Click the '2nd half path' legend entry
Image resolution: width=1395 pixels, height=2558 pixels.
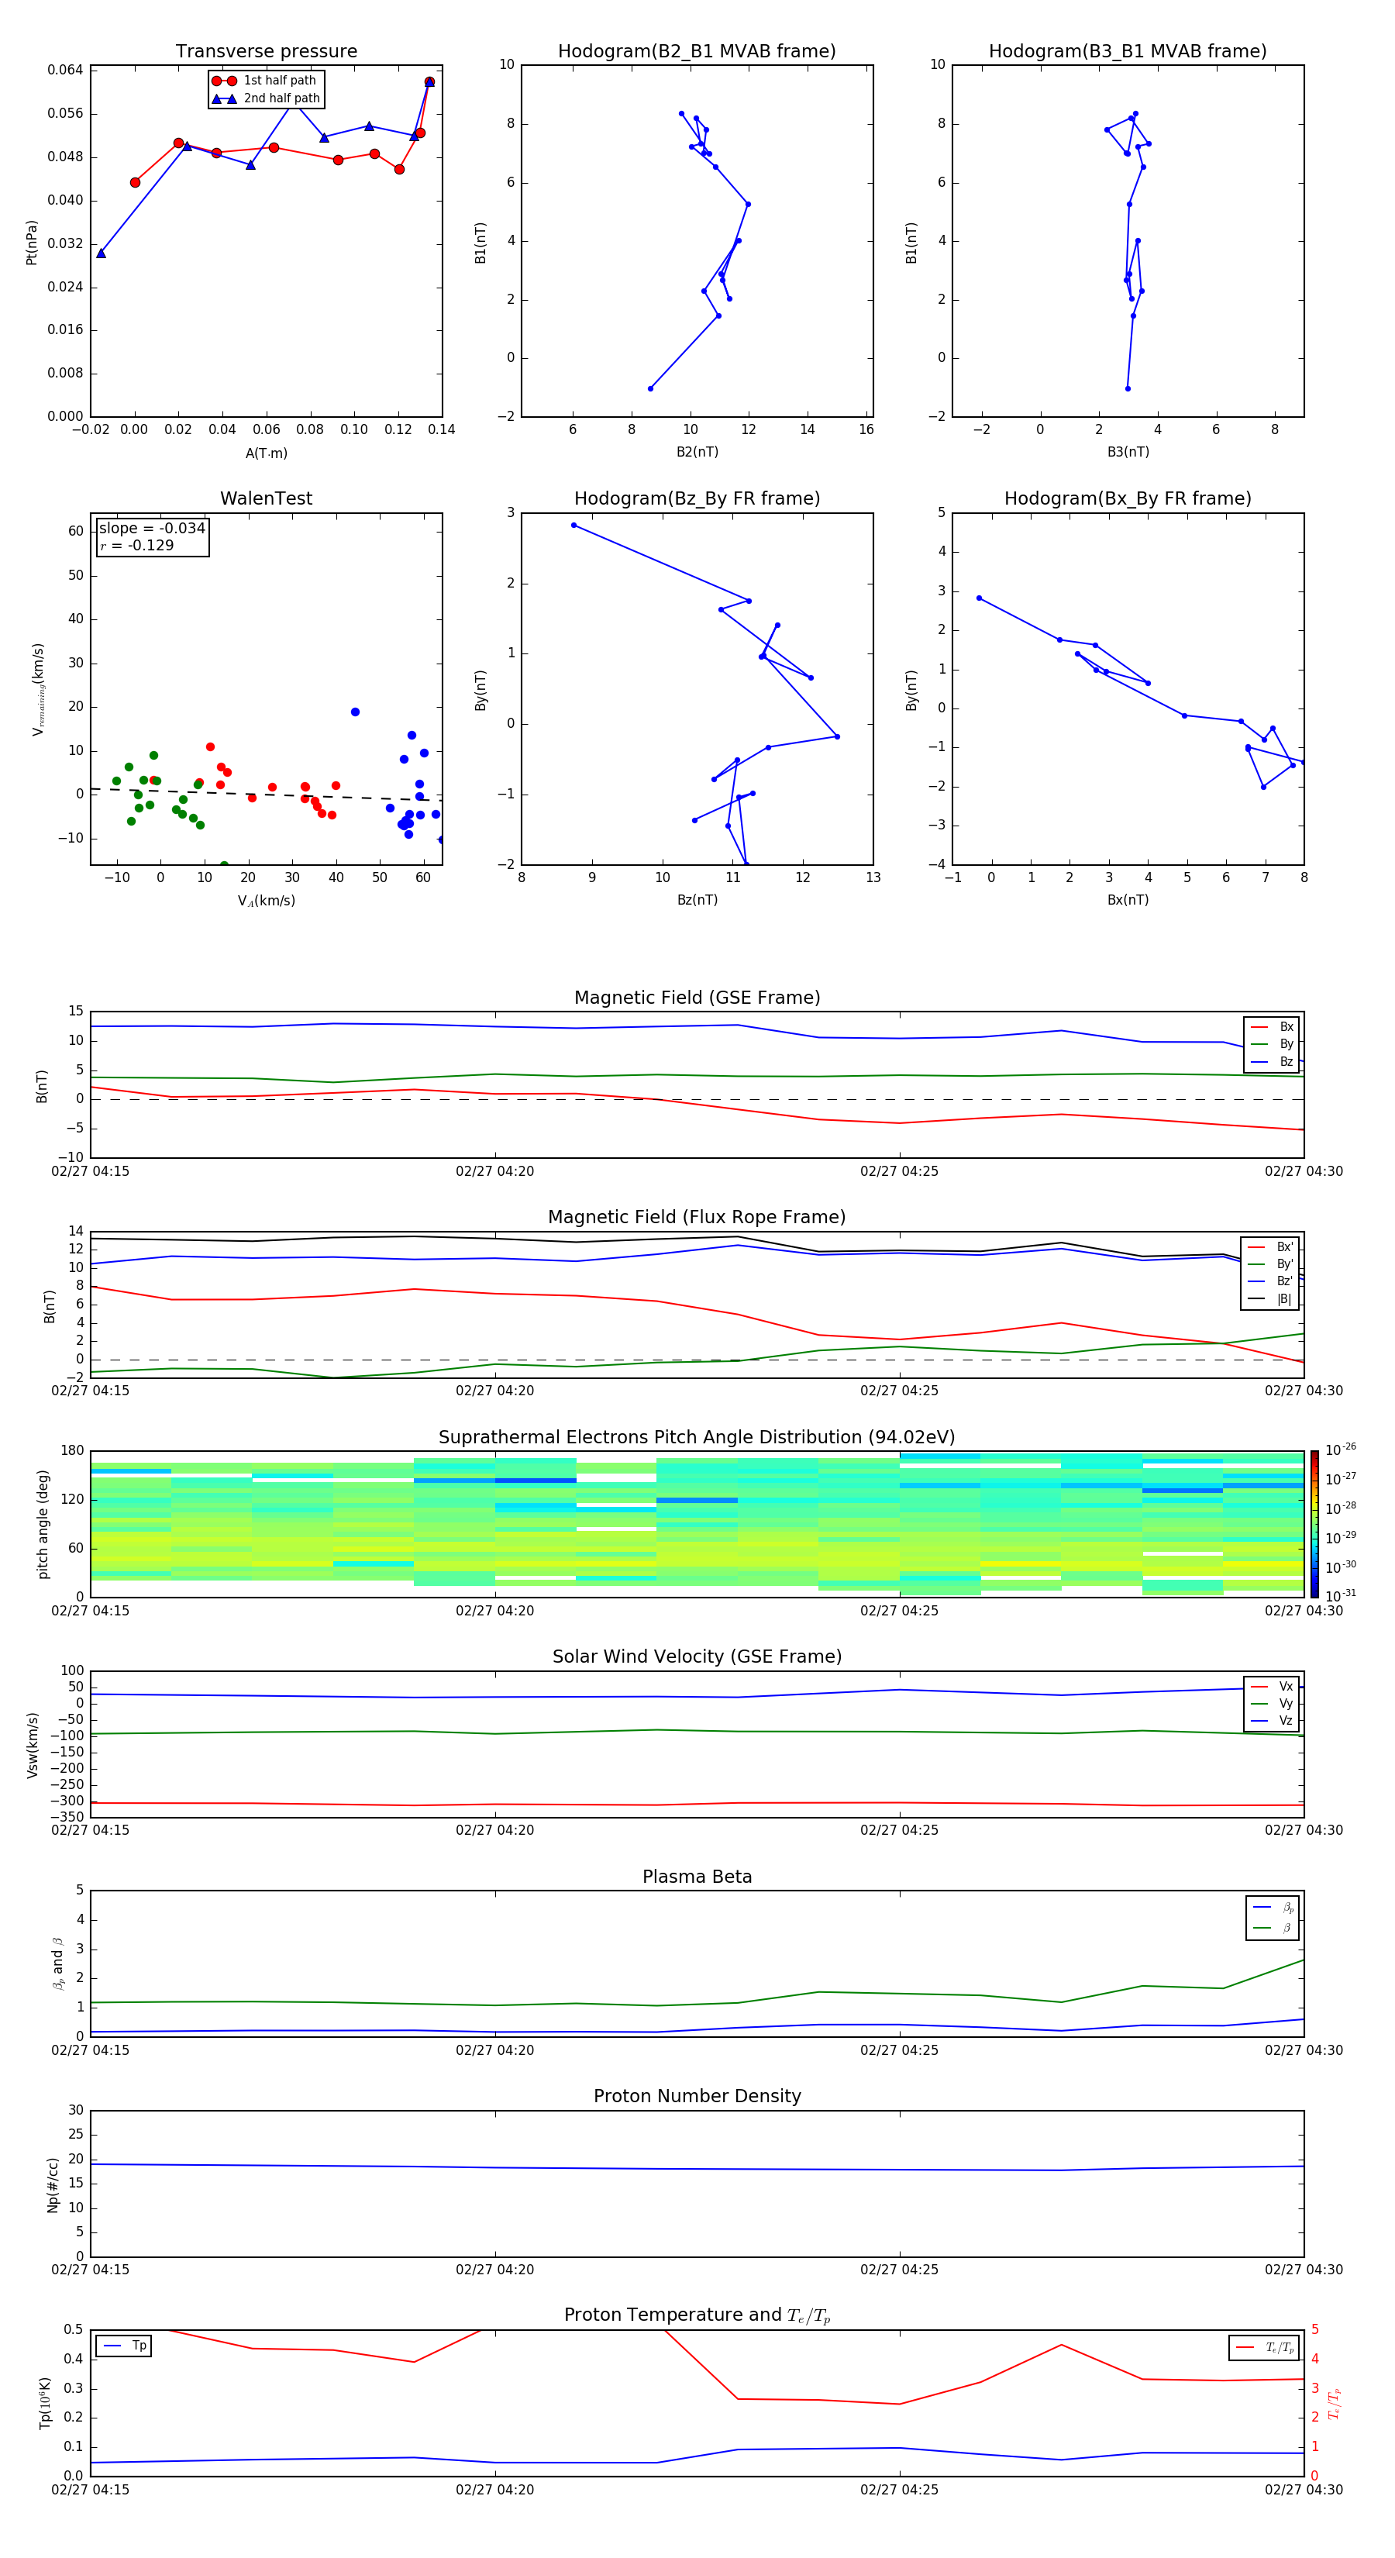tap(266, 98)
